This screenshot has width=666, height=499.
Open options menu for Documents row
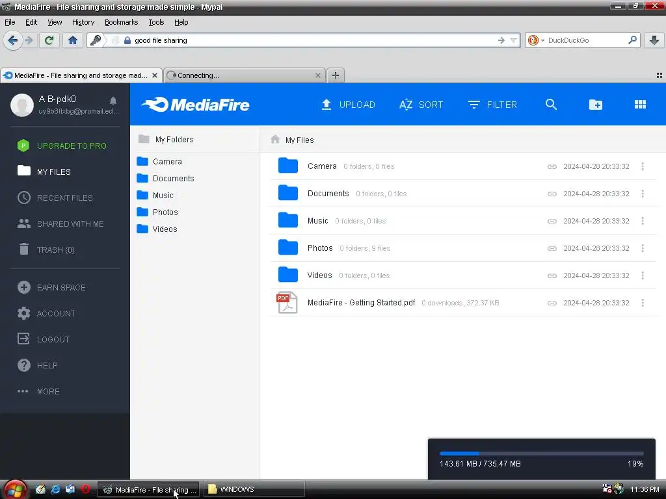[x=643, y=194]
